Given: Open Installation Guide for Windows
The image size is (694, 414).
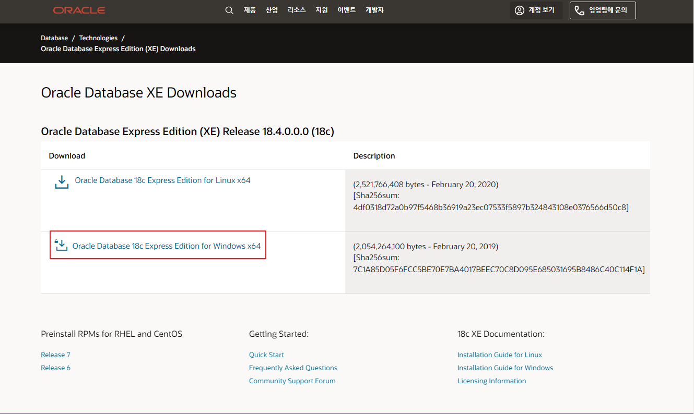Looking at the screenshot, I should point(505,368).
